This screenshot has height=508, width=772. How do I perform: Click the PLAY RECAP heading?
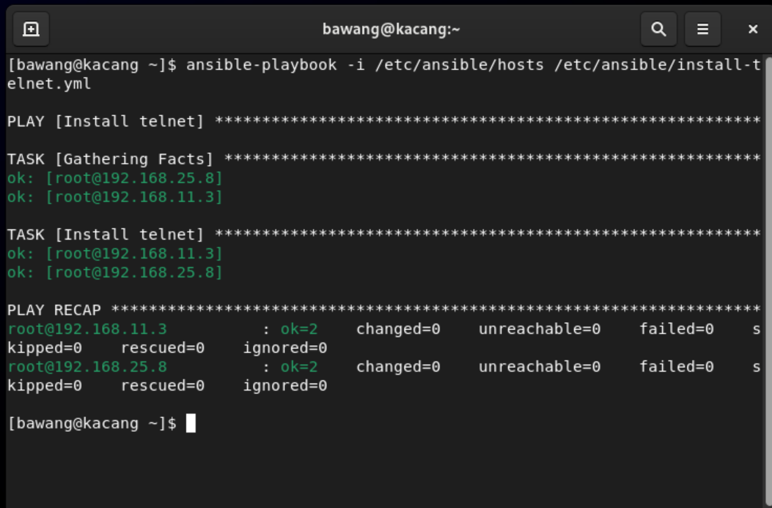pyautogui.click(x=54, y=310)
